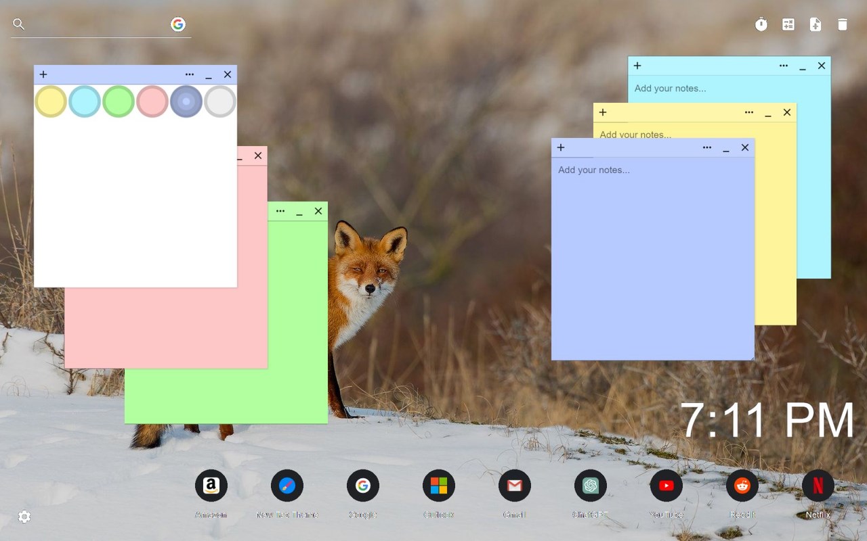
Task: Close the cyan note
Action: (x=822, y=66)
